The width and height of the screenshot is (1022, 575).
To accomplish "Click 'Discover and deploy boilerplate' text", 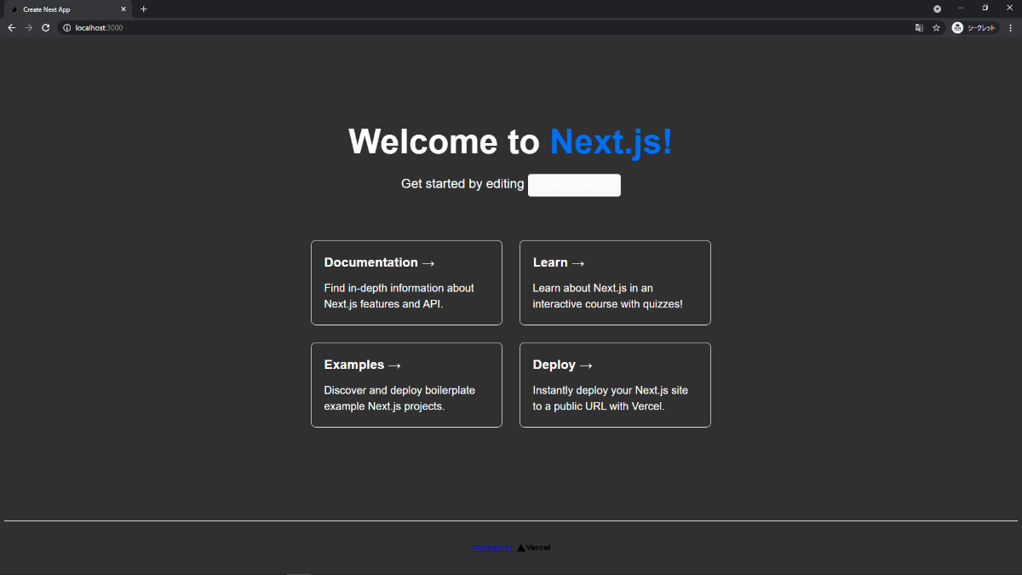I will tap(399, 390).
